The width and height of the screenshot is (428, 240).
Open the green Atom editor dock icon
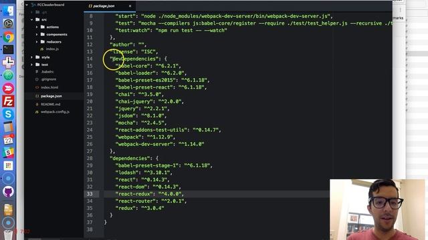pos(8,75)
